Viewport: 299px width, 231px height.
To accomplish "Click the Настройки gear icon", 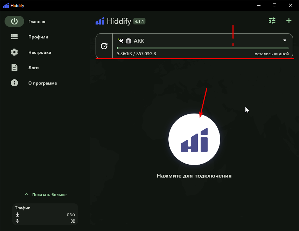I will point(14,52).
